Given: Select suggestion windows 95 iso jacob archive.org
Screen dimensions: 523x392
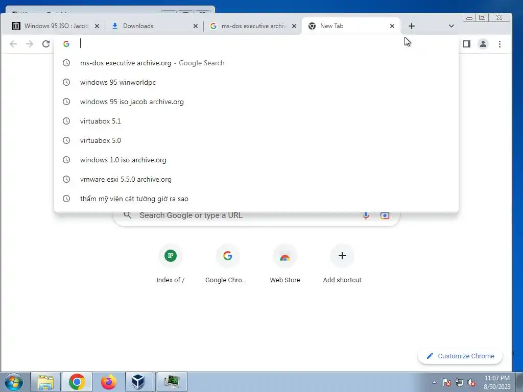Looking at the screenshot, I should pos(256,102).
